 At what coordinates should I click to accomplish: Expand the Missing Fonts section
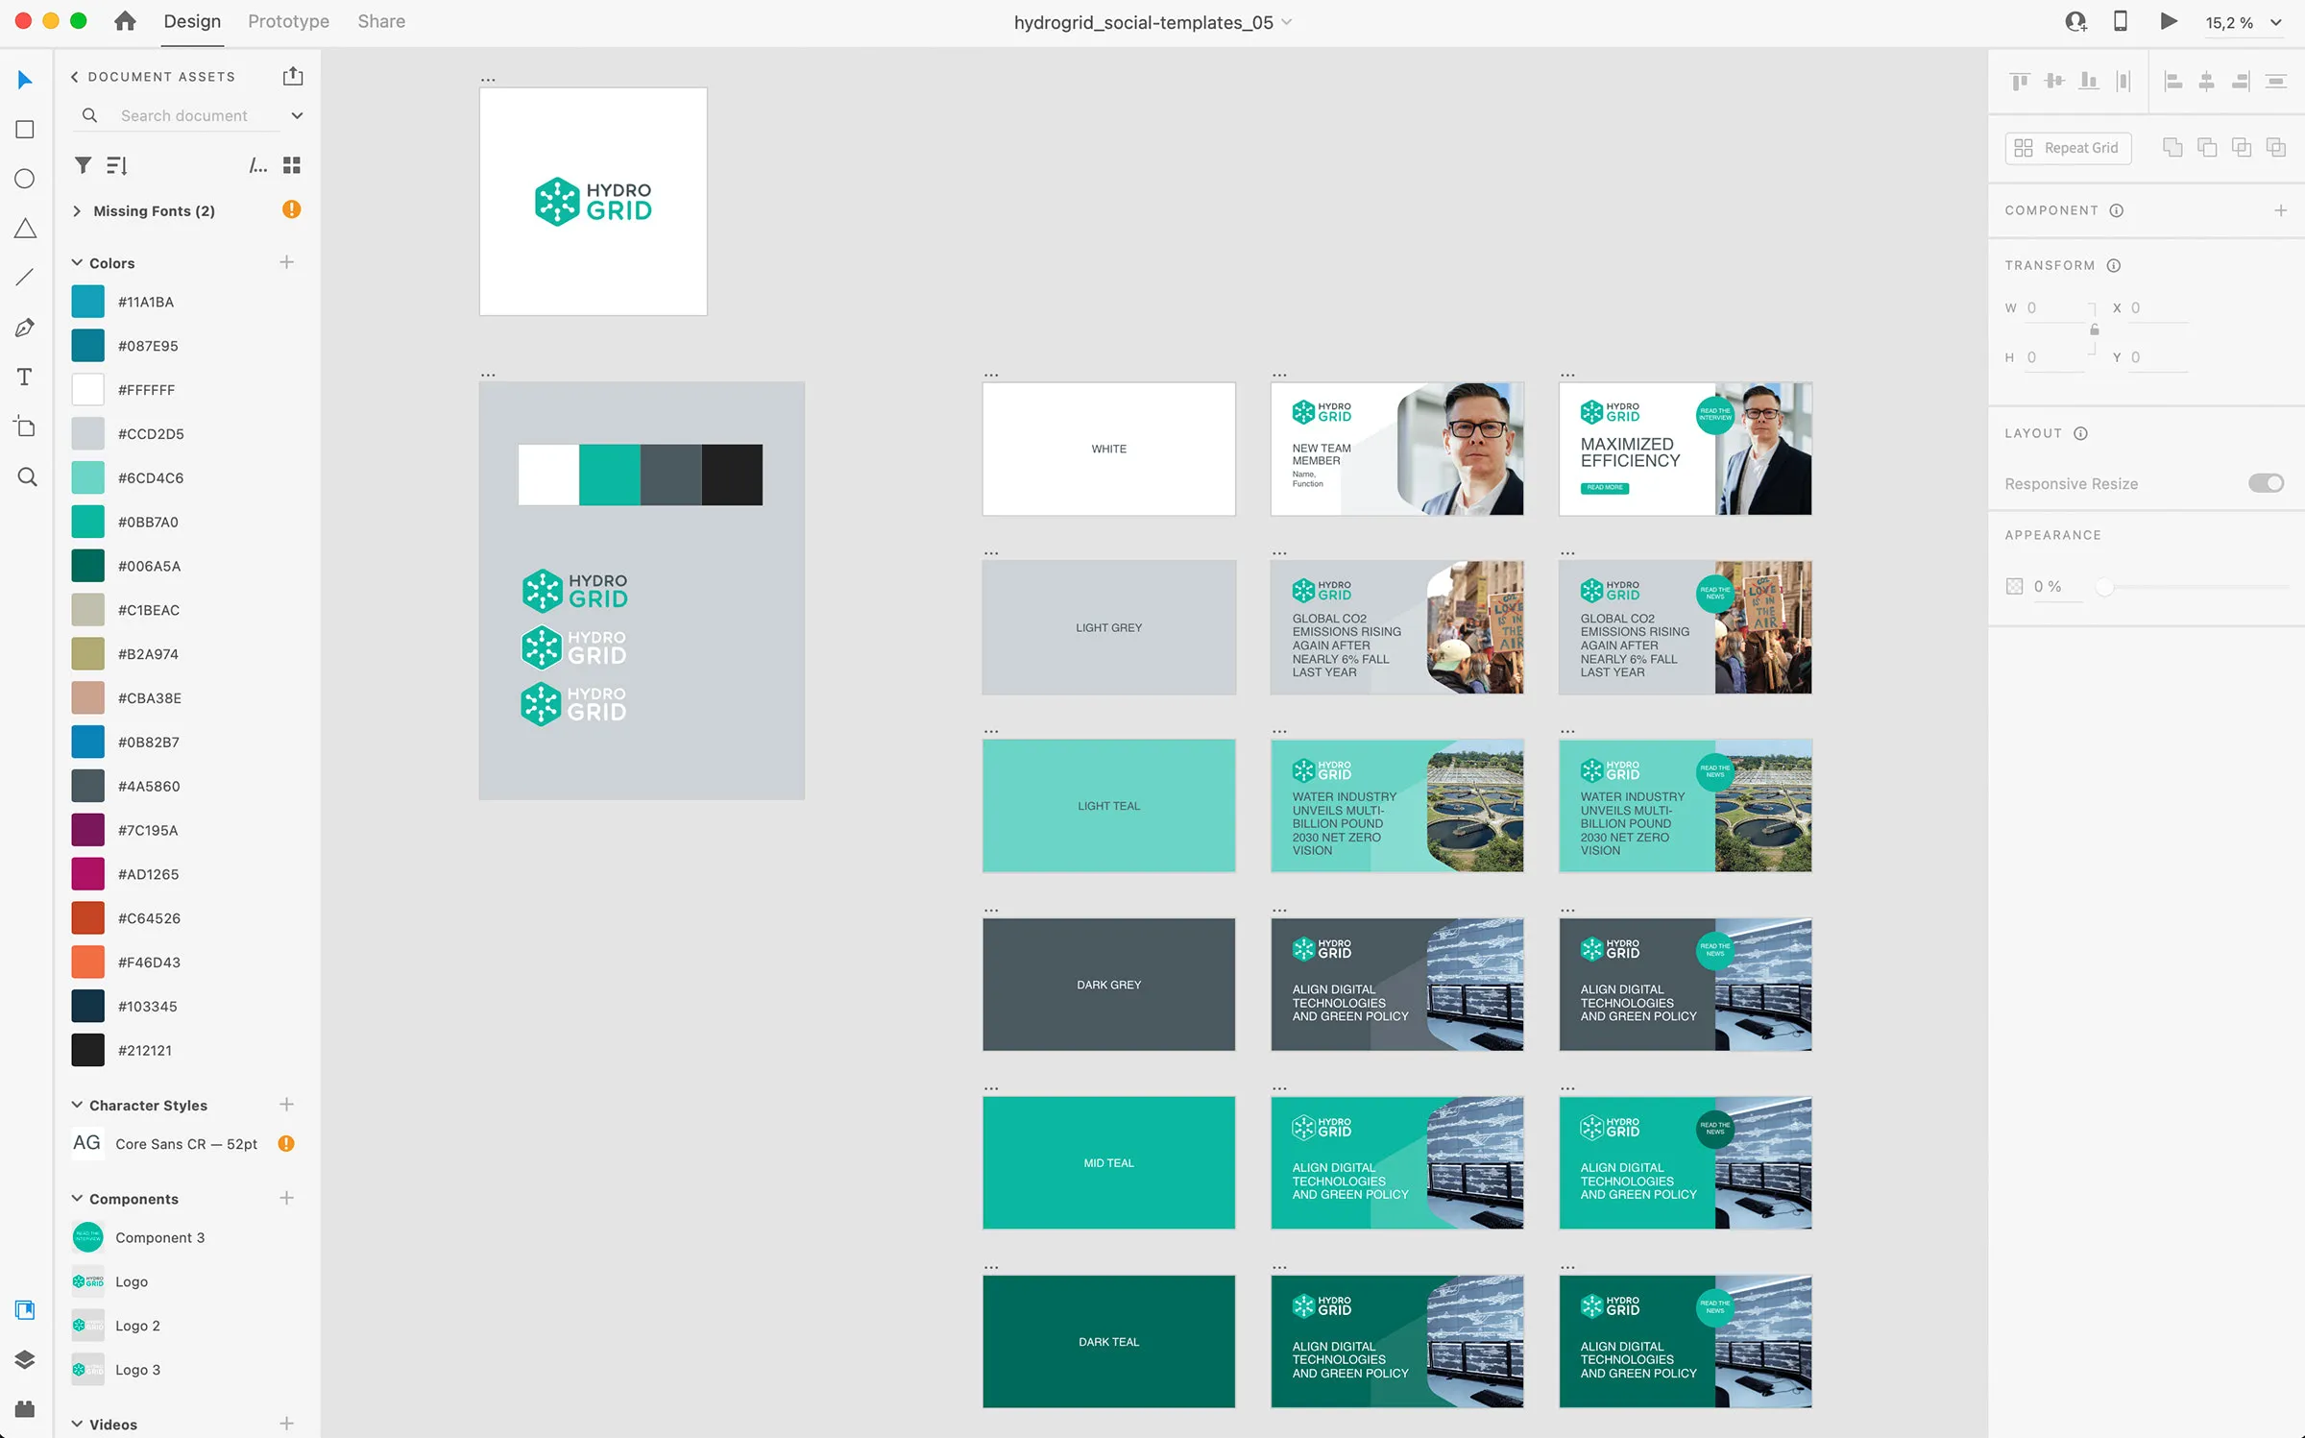pos(77,210)
